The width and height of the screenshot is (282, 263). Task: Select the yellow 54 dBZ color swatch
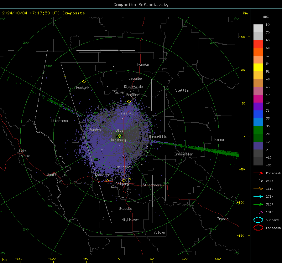pos(258,67)
